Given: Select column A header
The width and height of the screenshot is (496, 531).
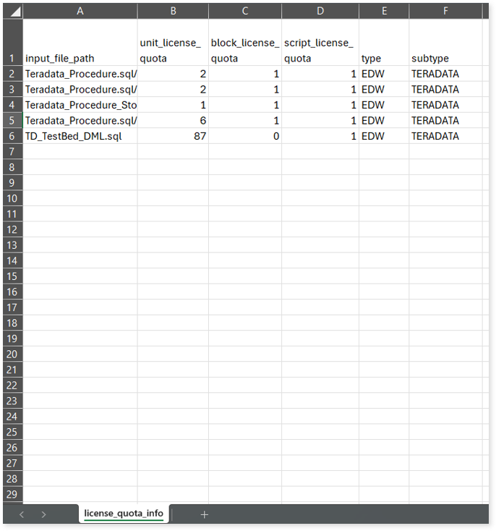Looking at the screenshot, I should coord(80,11).
